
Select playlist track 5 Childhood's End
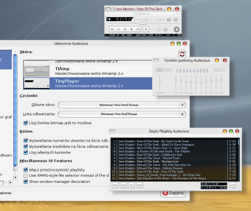click(174, 155)
